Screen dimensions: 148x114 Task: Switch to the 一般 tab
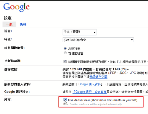9,24
